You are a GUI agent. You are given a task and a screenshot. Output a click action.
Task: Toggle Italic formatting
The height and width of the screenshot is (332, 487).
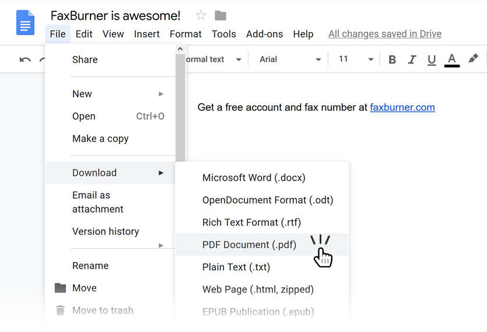point(412,59)
